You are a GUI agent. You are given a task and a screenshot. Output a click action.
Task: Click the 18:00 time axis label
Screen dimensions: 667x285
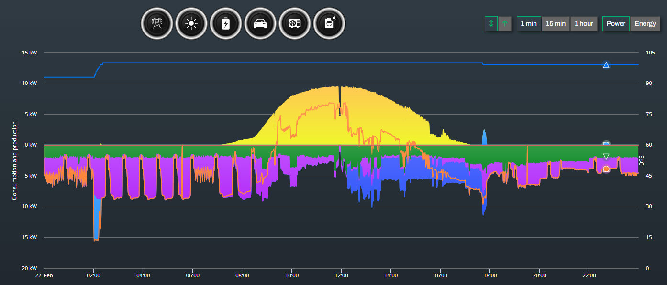(x=490, y=275)
